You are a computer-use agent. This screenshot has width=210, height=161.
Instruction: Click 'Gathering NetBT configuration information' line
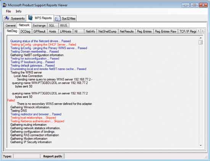point(37,55)
